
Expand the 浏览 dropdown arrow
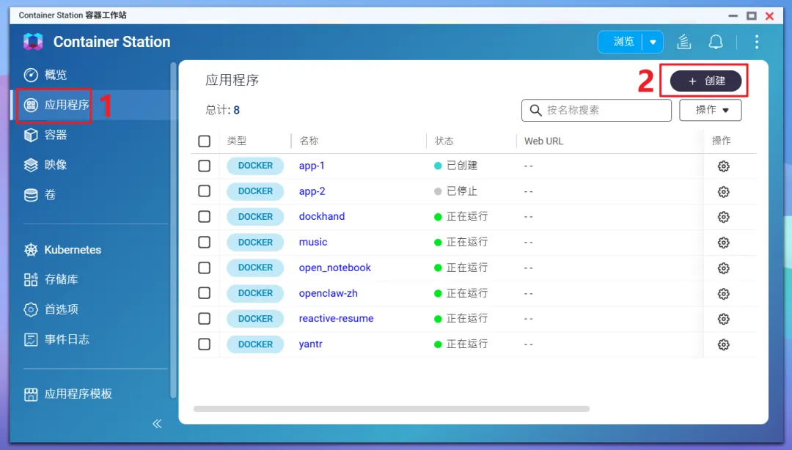[653, 42]
